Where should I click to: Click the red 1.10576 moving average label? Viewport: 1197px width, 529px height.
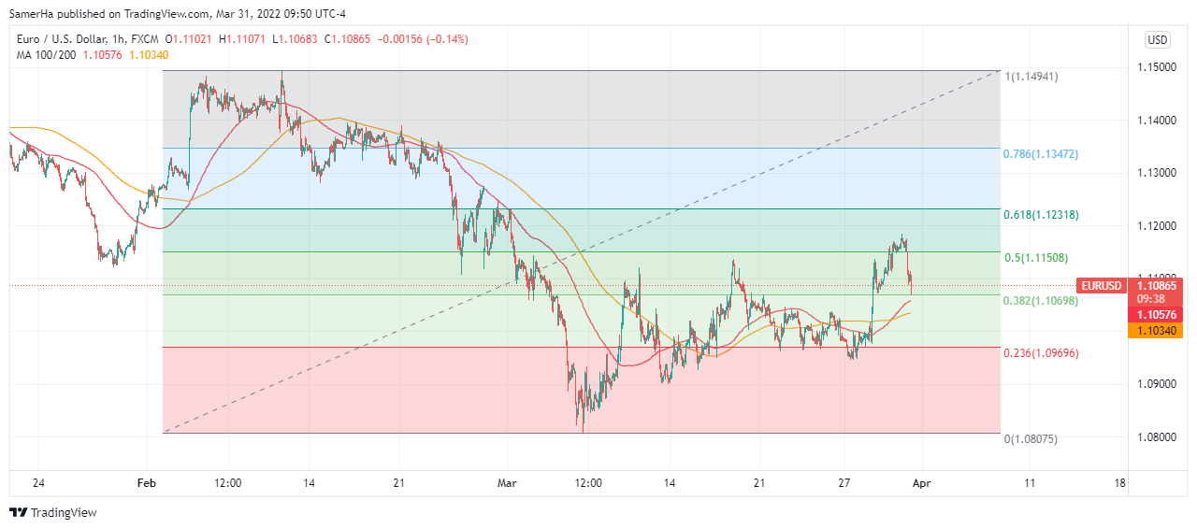(1158, 315)
